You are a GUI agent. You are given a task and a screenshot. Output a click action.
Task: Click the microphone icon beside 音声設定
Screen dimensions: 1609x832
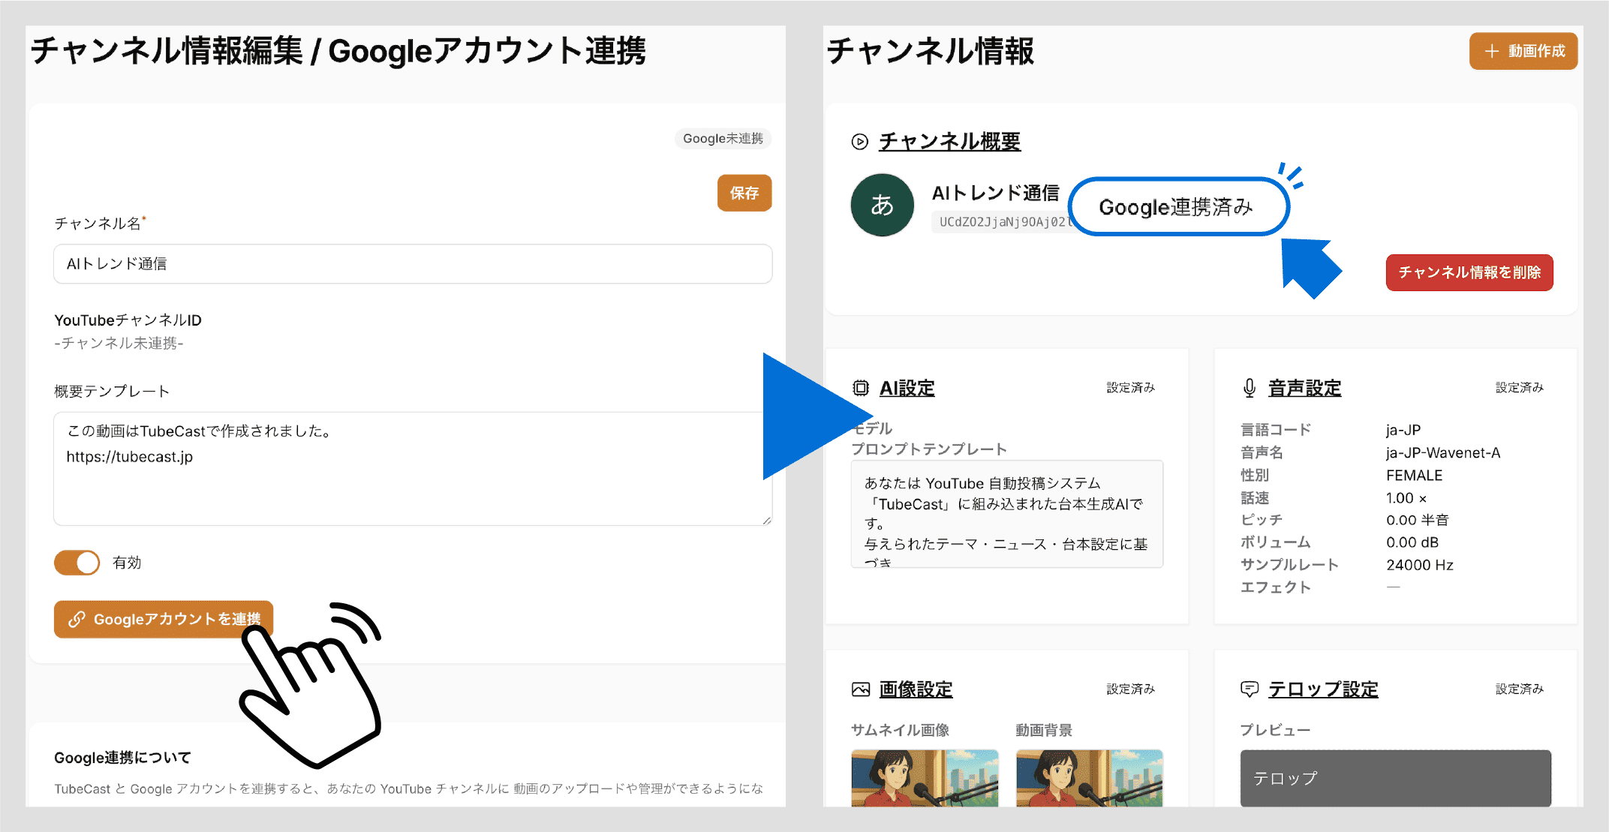coord(1249,387)
